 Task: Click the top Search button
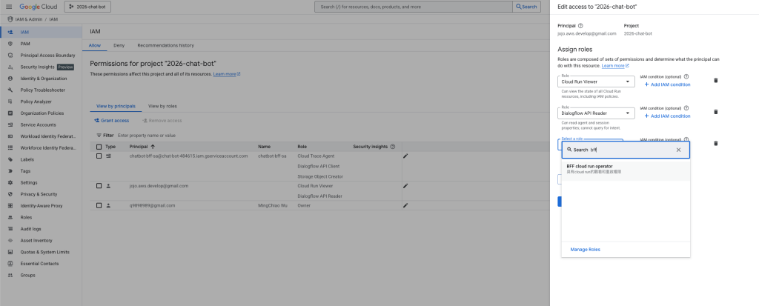tap(527, 7)
